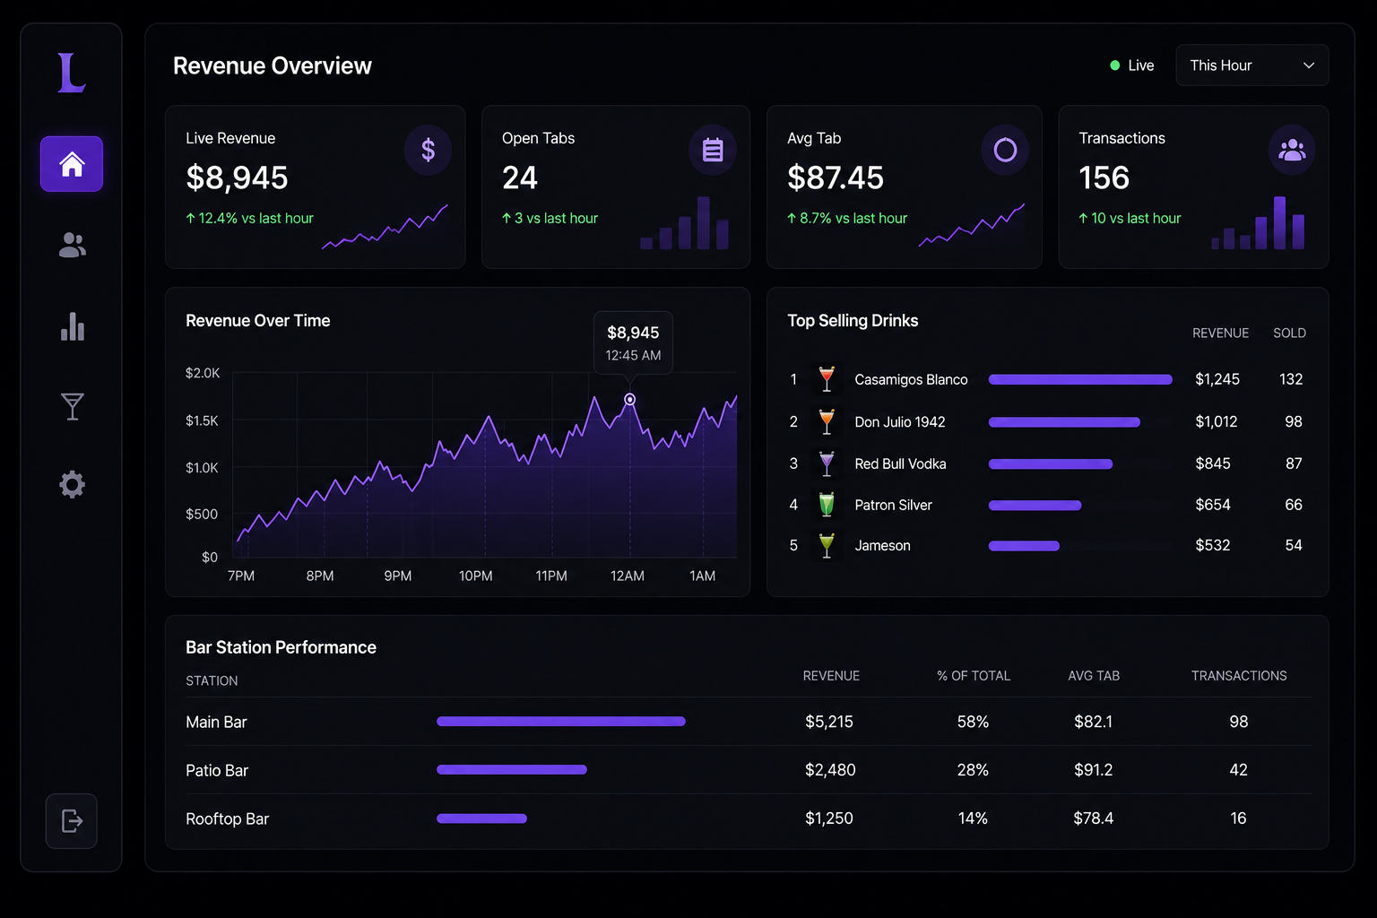This screenshot has height=918, width=1377.
Task: Click the Revenue Over Time heading
Action: [x=257, y=321]
